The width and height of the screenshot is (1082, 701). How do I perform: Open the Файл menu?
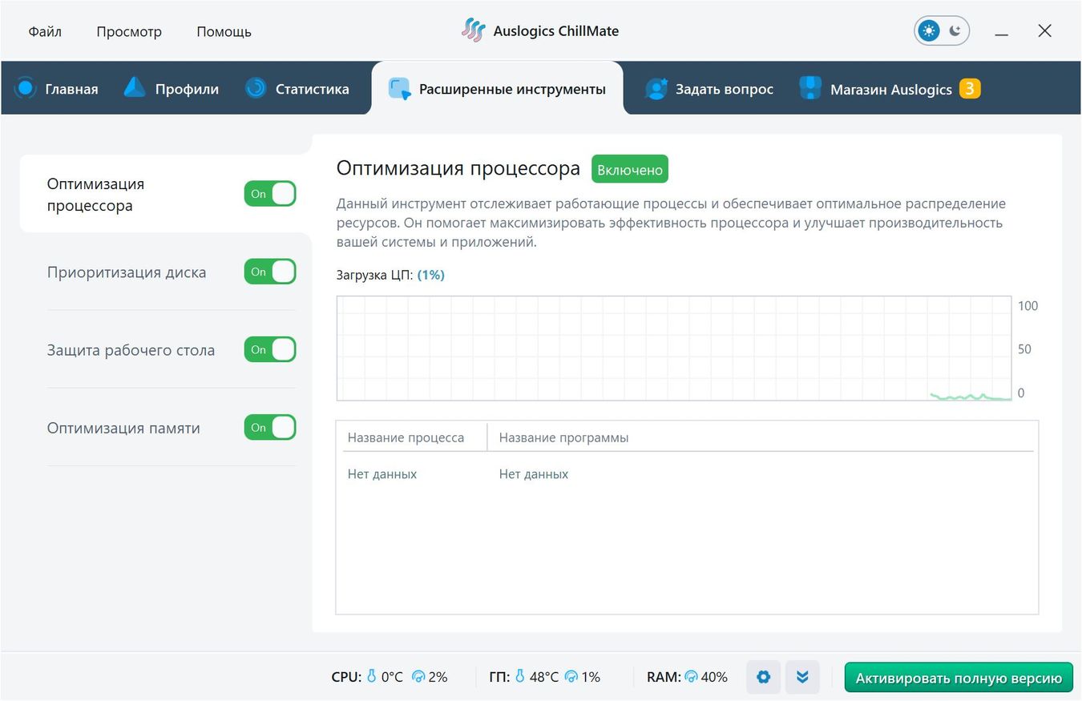(x=45, y=32)
